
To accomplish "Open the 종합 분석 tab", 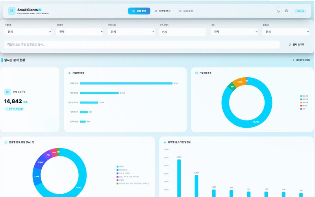I will click(x=139, y=11).
